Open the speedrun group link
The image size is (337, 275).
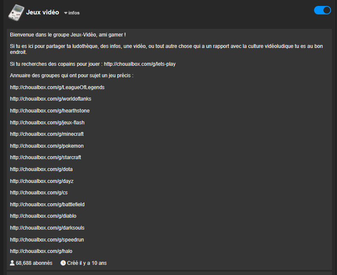pos(47,240)
